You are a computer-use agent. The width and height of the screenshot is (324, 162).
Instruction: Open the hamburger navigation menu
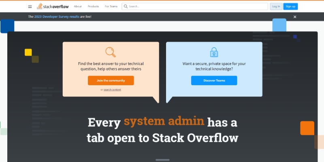(30, 6)
